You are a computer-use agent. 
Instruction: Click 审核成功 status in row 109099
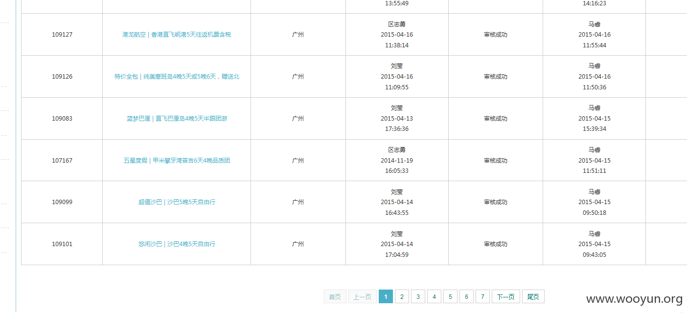[496, 202]
